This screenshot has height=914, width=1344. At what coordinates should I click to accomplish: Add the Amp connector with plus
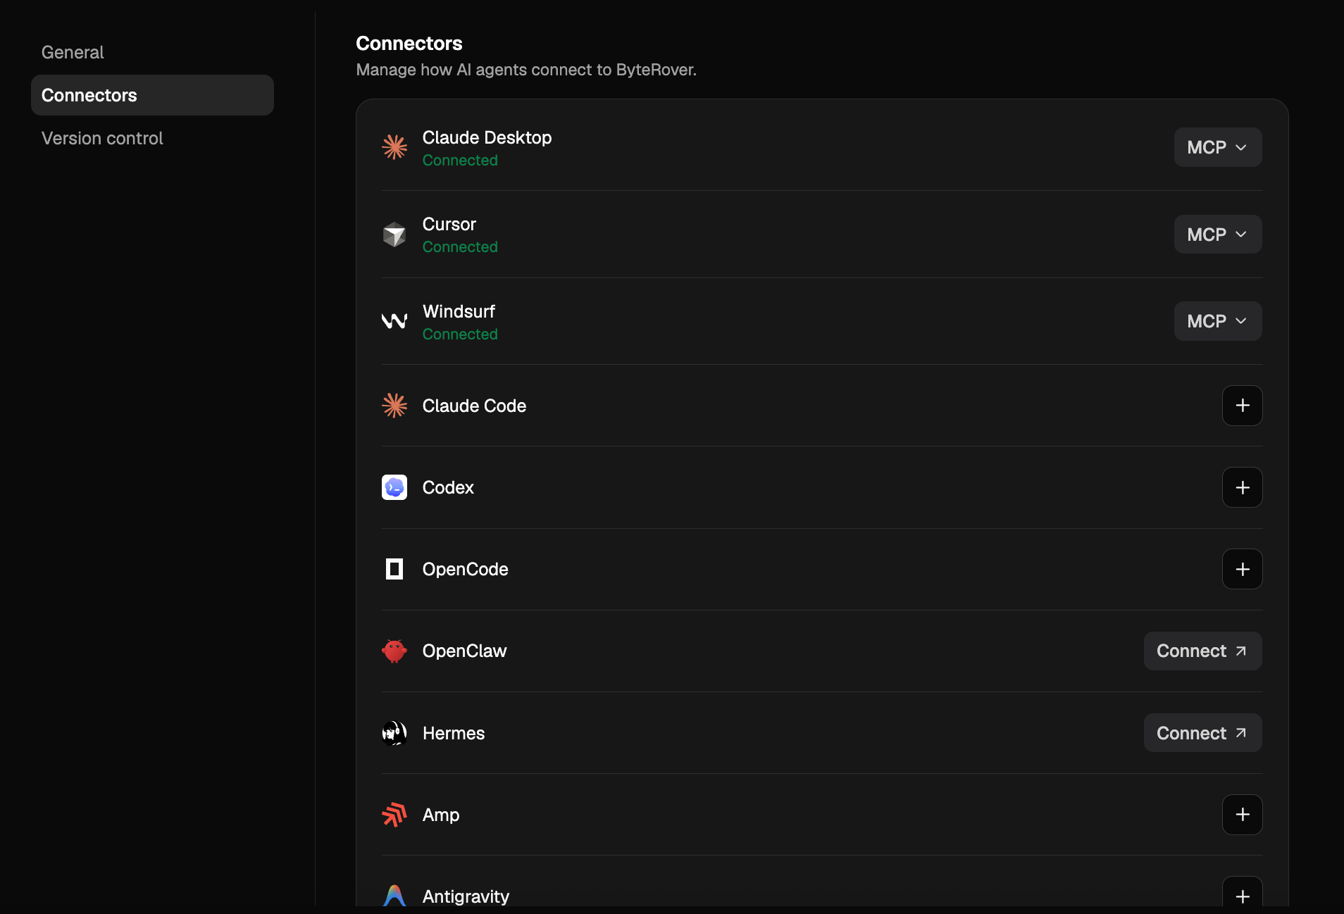point(1243,815)
